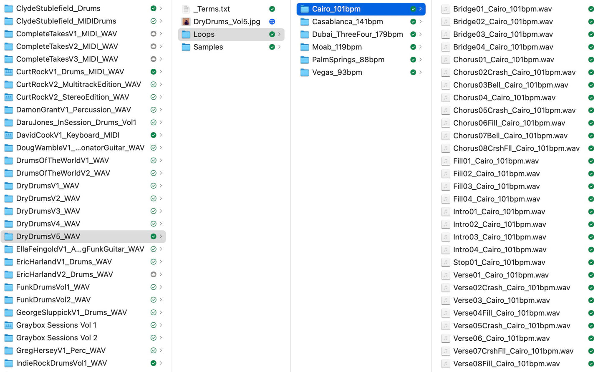603x372 pixels.
Task: Click the audio file icon of Chorus06Fill_Cairo_101bpm.wav
Action: point(446,123)
